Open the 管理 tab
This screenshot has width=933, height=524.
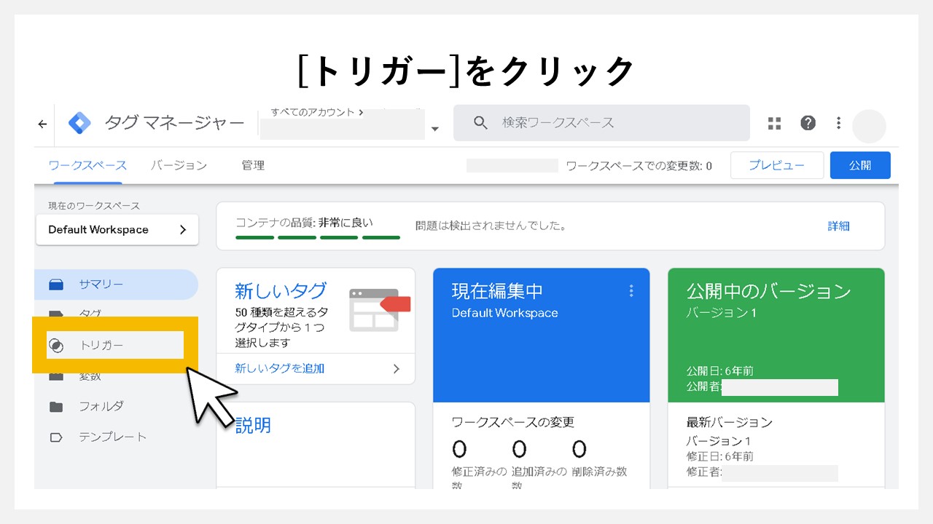click(x=253, y=165)
